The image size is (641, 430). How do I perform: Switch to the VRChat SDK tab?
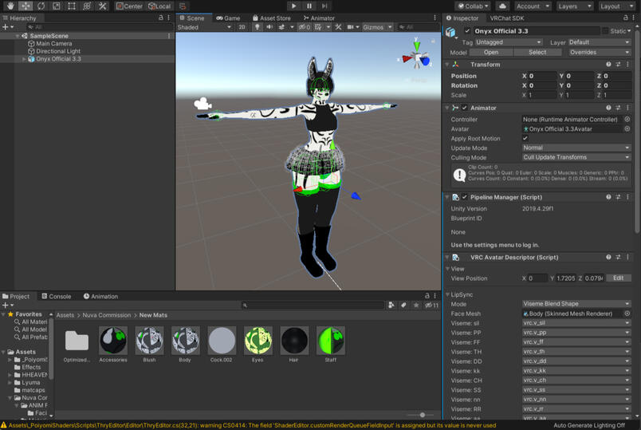506,18
